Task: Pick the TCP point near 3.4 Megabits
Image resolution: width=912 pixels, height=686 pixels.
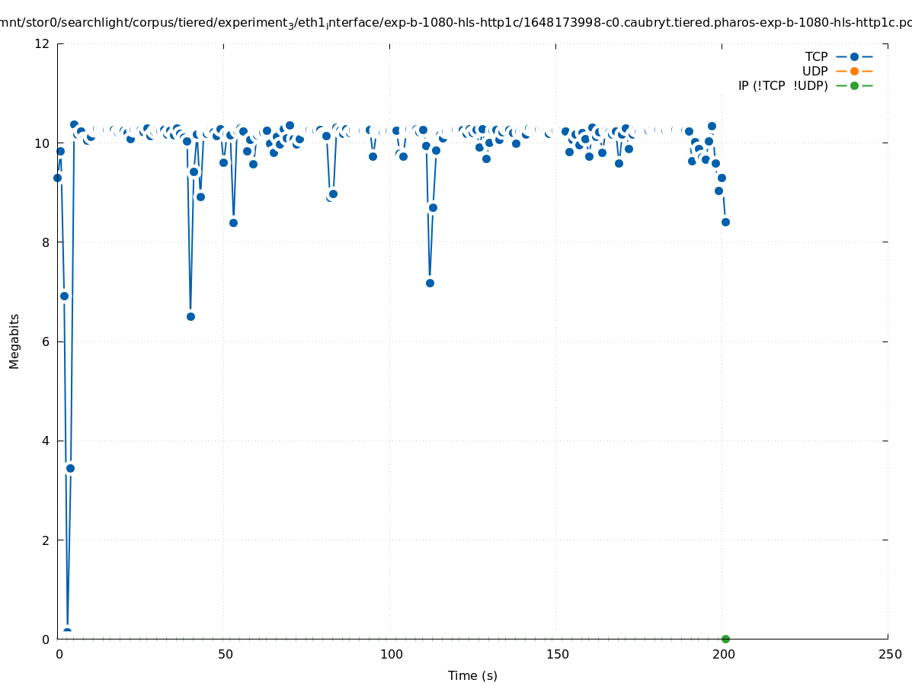Action: [x=70, y=468]
